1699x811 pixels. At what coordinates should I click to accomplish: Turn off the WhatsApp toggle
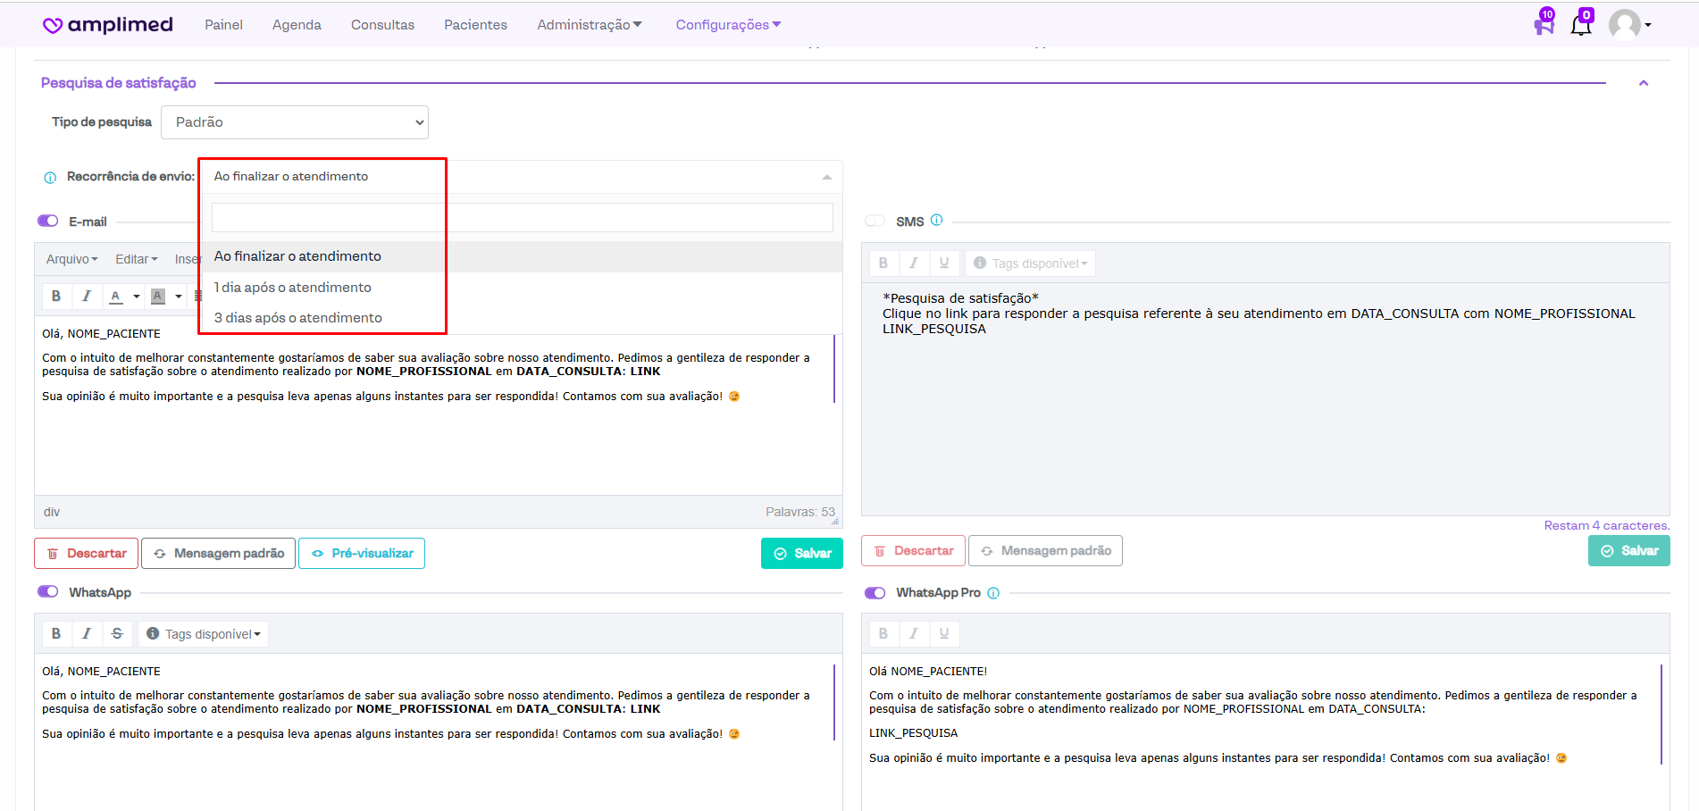[48, 592]
